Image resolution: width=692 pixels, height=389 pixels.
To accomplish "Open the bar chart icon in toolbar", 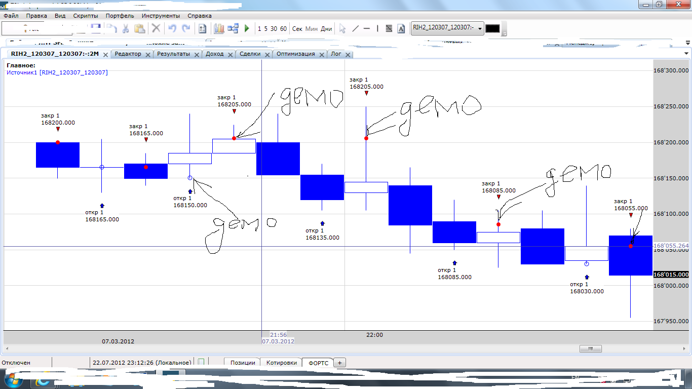I will click(x=219, y=29).
